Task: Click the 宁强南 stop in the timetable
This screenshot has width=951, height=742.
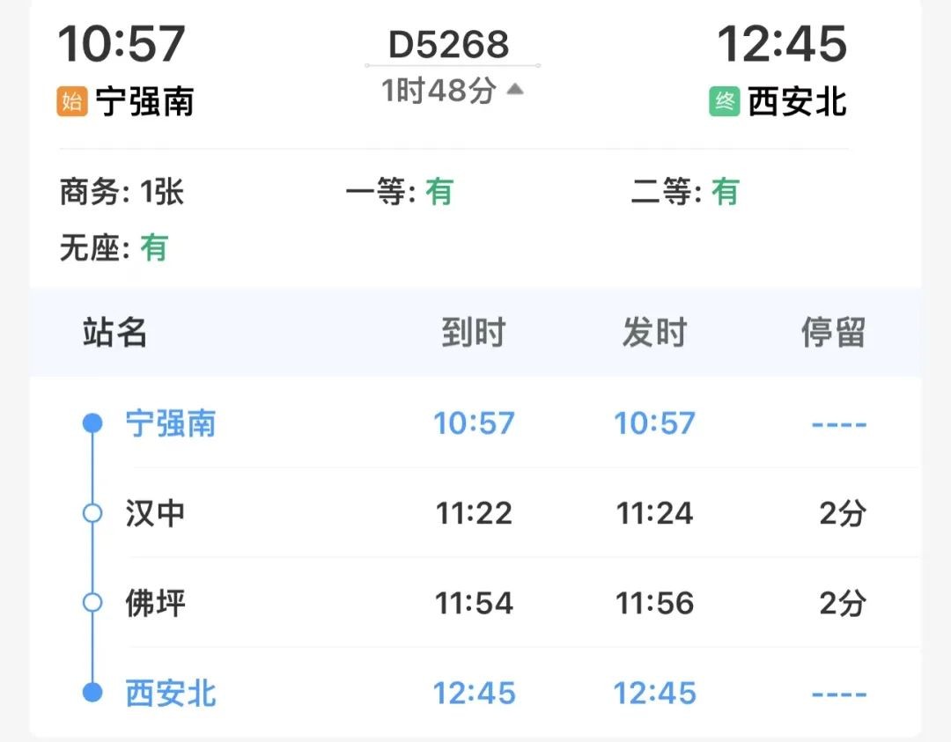Action: tap(171, 423)
